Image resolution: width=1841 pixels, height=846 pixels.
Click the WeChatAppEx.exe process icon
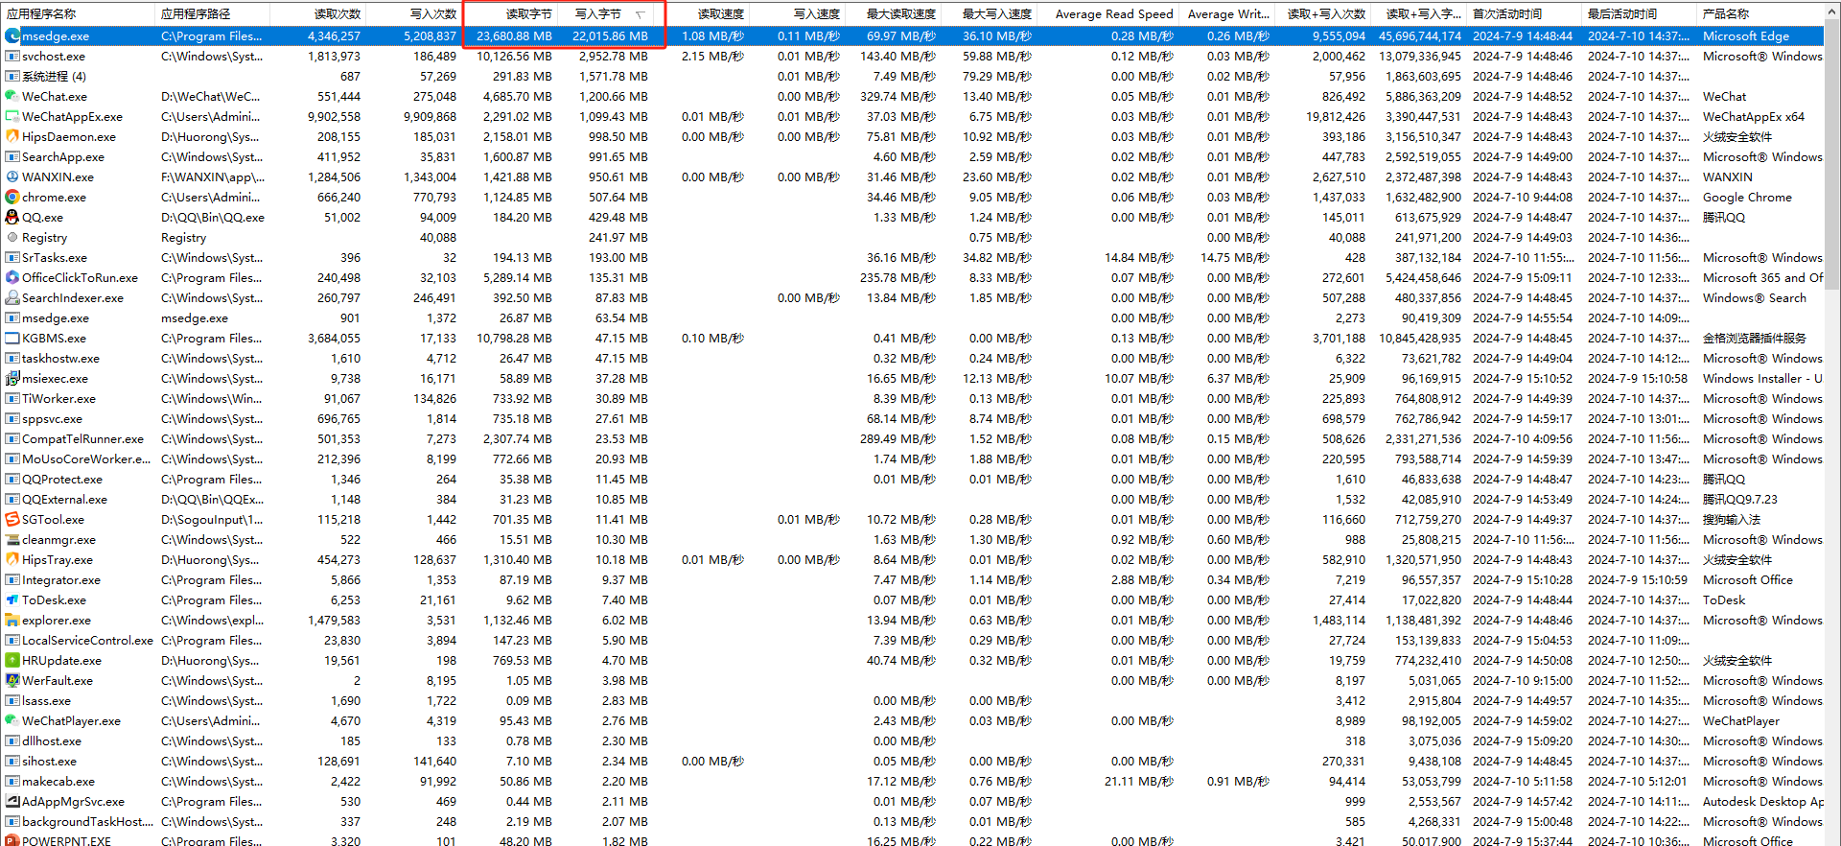(x=12, y=116)
